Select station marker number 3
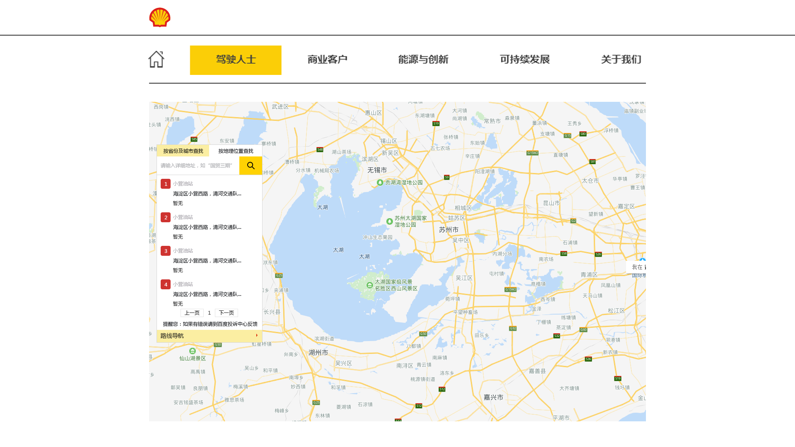The image size is (795, 447). point(166,251)
